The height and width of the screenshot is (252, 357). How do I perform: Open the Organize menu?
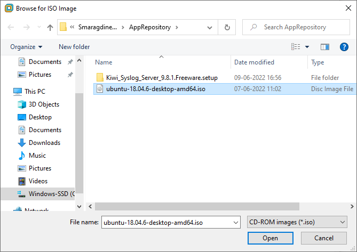click(26, 47)
